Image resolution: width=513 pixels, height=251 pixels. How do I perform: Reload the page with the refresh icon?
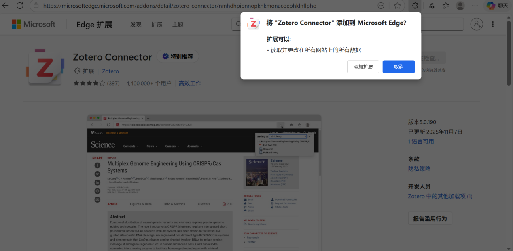[20, 6]
